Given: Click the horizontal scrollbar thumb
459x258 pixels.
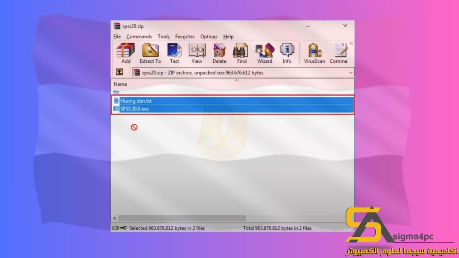Looking at the screenshot, I should [x=182, y=218].
